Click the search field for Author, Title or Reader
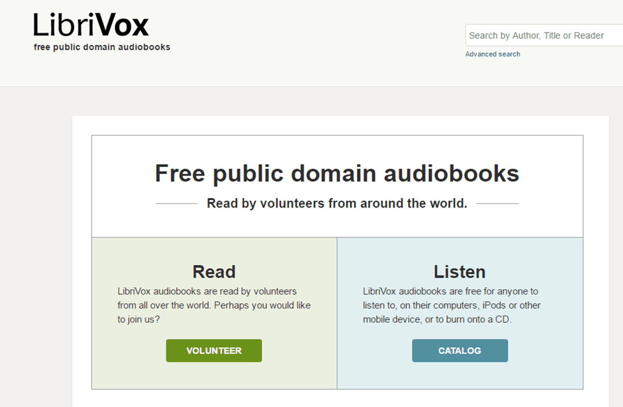This screenshot has width=623, height=407. [x=544, y=36]
